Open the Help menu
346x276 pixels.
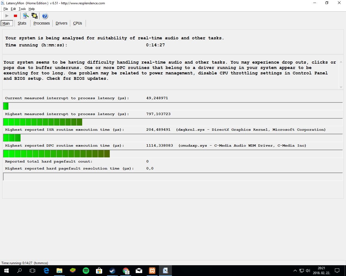click(32, 9)
